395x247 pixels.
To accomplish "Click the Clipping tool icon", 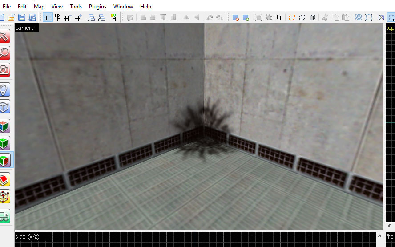I will pos(4,180).
